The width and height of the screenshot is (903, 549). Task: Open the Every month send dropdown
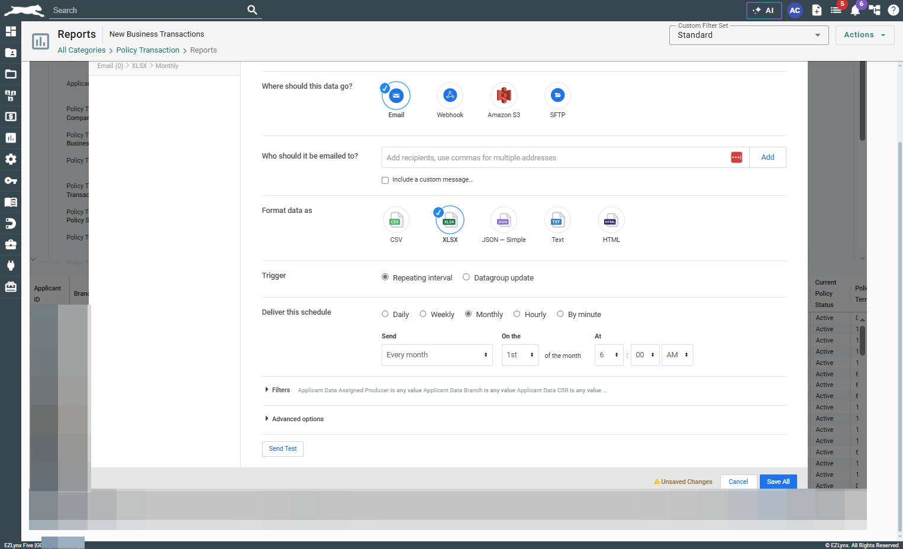click(x=437, y=355)
